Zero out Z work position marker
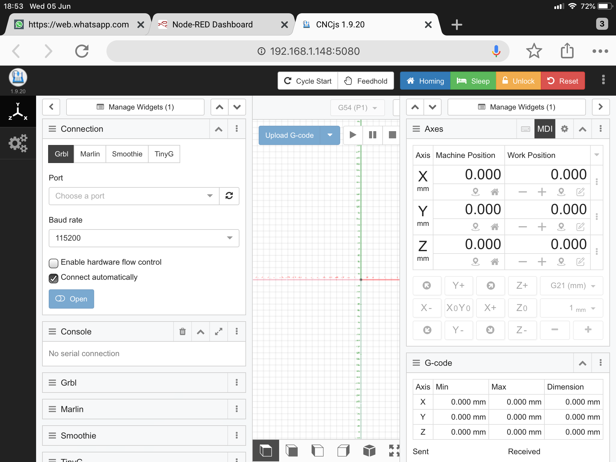The width and height of the screenshot is (616, 462). [561, 262]
